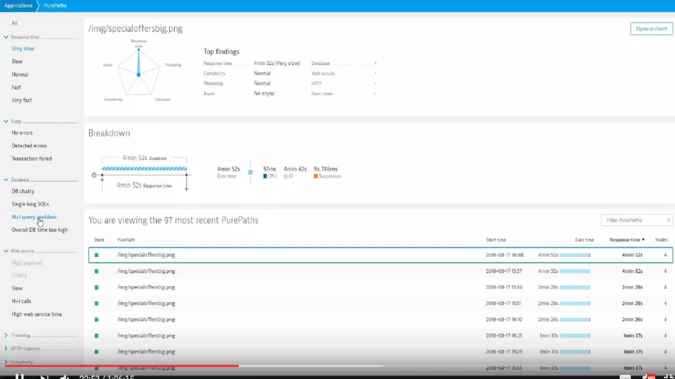
Task: Collapse the Response time filter group
Action: (x=6, y=37)
